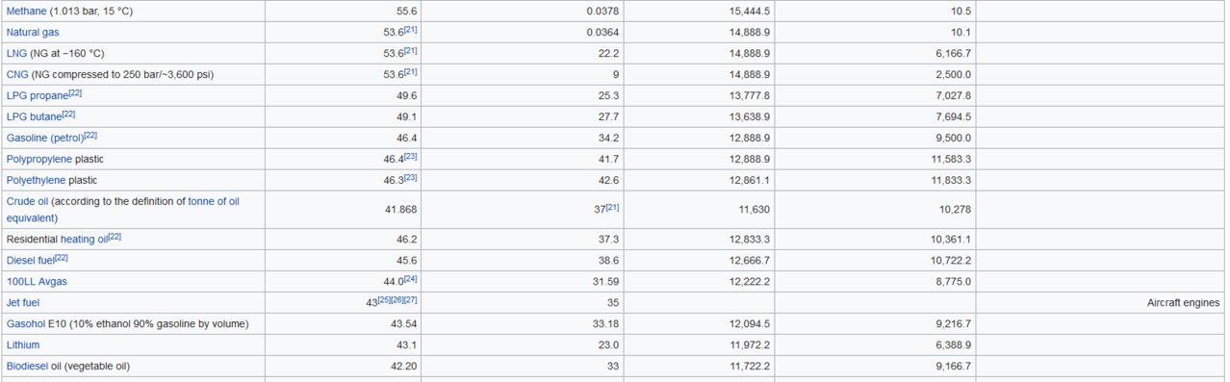
Task: Open the Jet fuel link
Action: pos(23,303)
